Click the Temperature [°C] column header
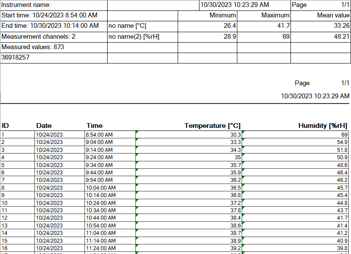351x254 pixels. [x=212, y=126]
